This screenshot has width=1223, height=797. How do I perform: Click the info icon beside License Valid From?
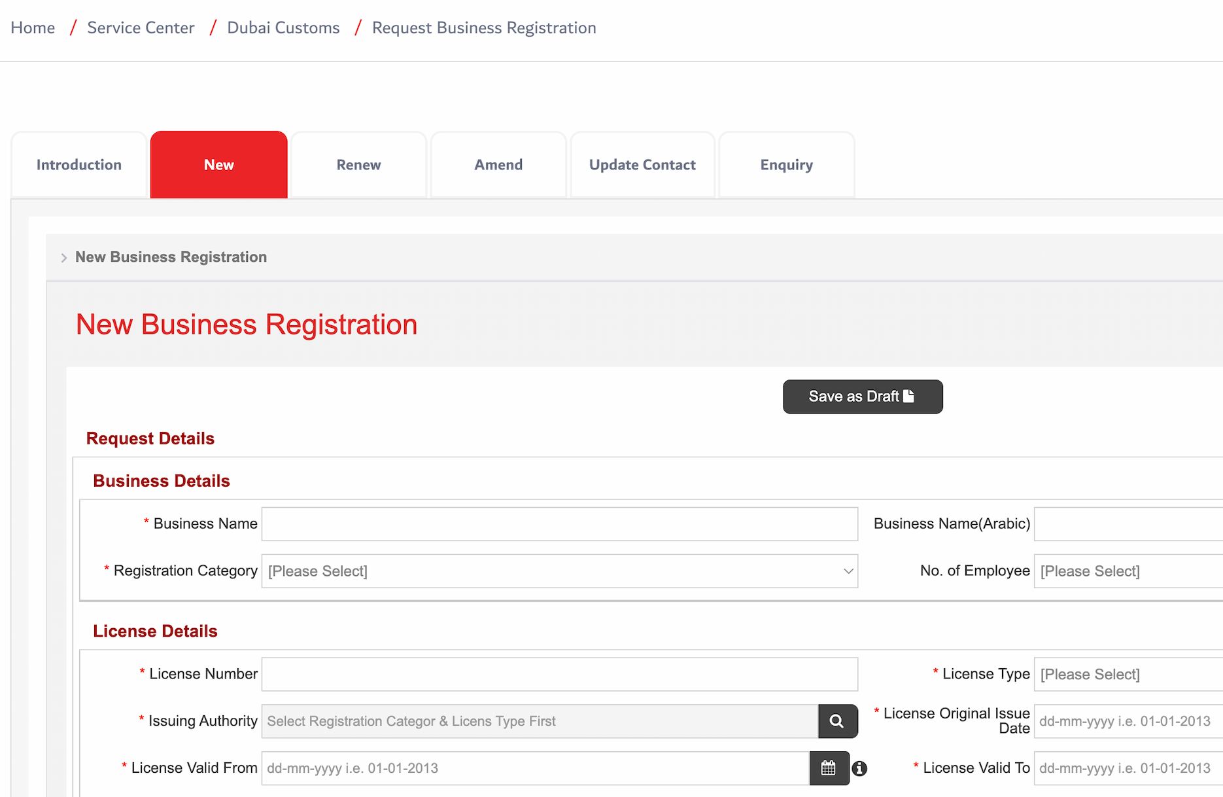click(859, 769)
